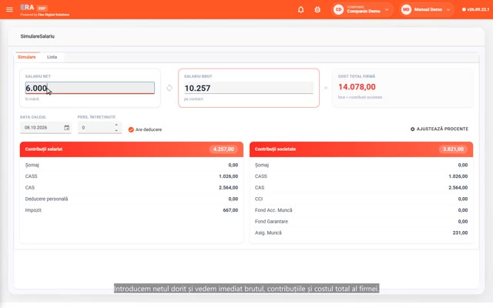Open the calendar picker icon
Screen dimensions: 493x308
click(67, 128)
